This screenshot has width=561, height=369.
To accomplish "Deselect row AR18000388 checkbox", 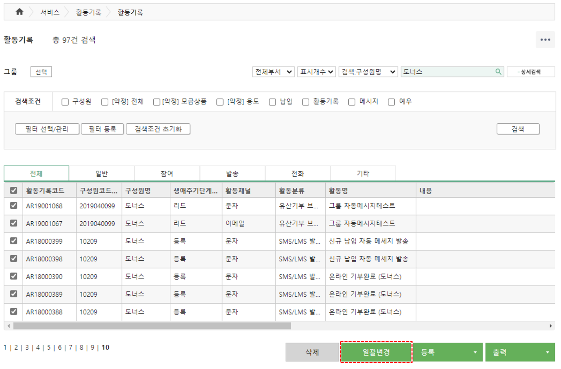I will coord(14,311).
